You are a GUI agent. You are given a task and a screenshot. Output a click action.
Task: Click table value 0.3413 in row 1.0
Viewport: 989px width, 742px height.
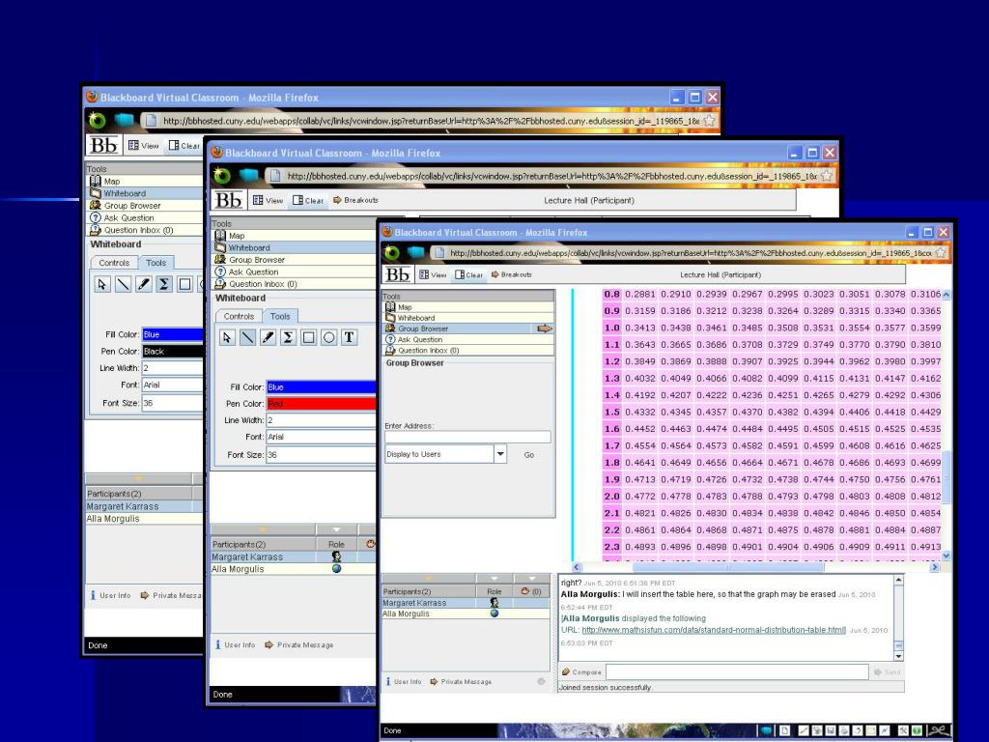click(x=640, y=328)
